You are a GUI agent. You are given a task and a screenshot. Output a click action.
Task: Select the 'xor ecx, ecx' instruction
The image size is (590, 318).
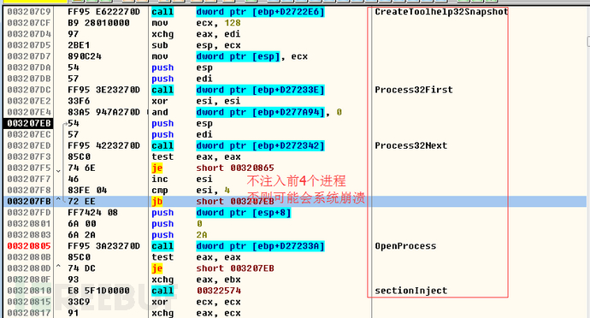196,302
